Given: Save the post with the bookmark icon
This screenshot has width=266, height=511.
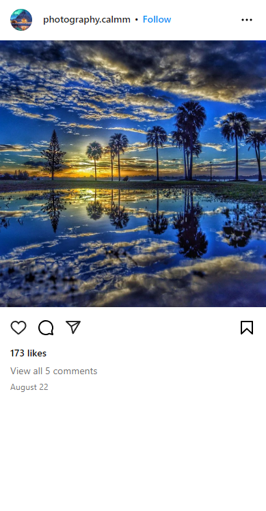Looking at the screenshot, I should pos(247,328).
